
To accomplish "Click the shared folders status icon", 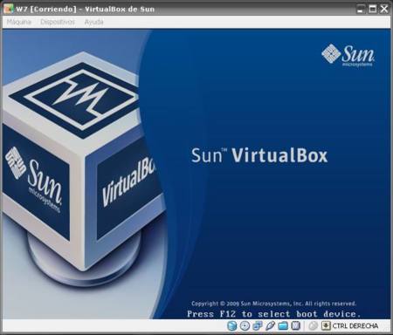I will point(283,325).
